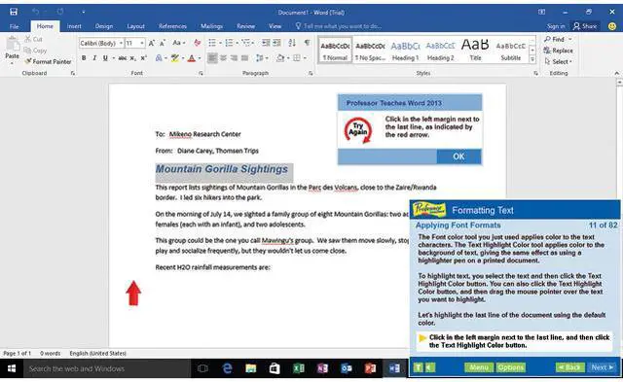Click the Menu button in tutorial panel
The height and width of the screenshot is (382, 623).
(x=479, y=367)
